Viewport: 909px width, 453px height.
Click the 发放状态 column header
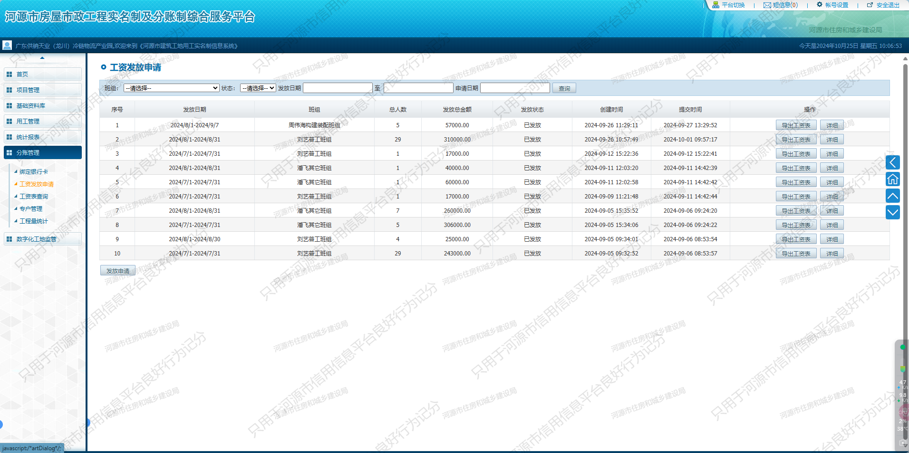[532, 109]
